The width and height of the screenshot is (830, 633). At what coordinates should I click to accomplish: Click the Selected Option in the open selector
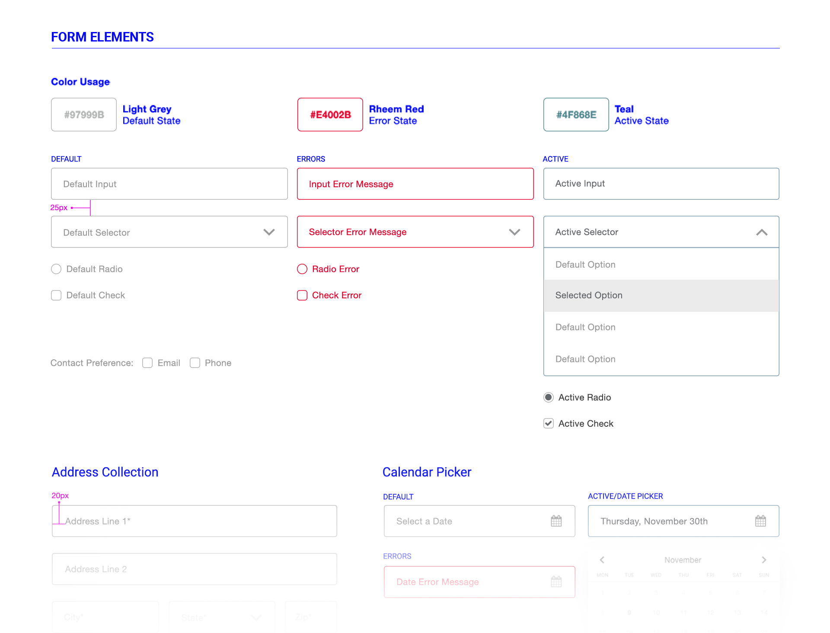pos(589,295)
